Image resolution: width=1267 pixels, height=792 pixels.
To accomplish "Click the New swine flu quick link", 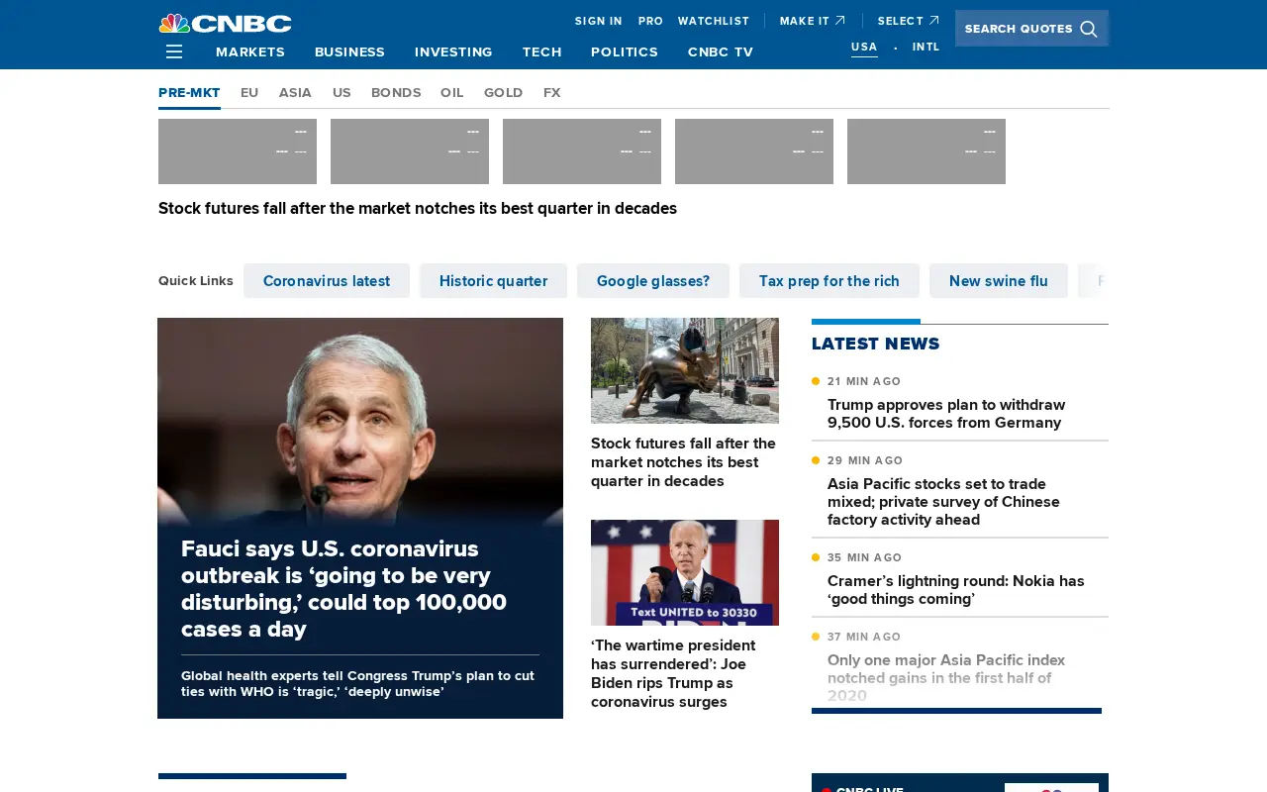I will coord(999,281).
